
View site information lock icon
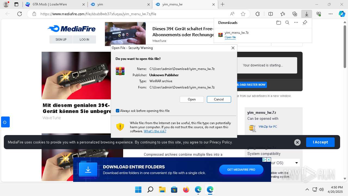(x=34, y=14)
